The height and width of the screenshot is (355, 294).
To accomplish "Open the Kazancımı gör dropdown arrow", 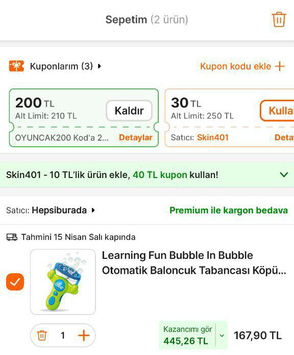I will (x=222, y=336).
